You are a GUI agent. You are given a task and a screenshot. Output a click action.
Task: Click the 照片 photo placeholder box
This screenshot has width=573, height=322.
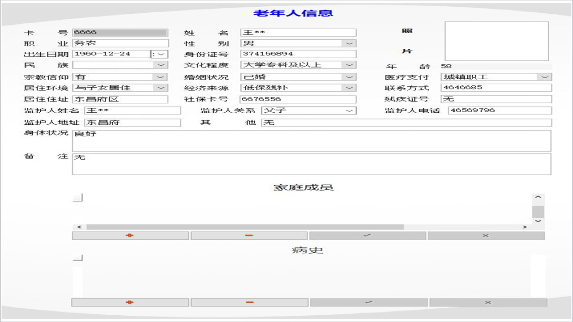tap(496, 41)
